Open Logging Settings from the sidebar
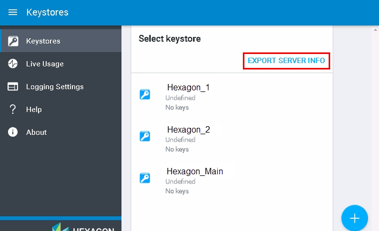This screenshot has height=231, width=379. [x=55, y=87]
